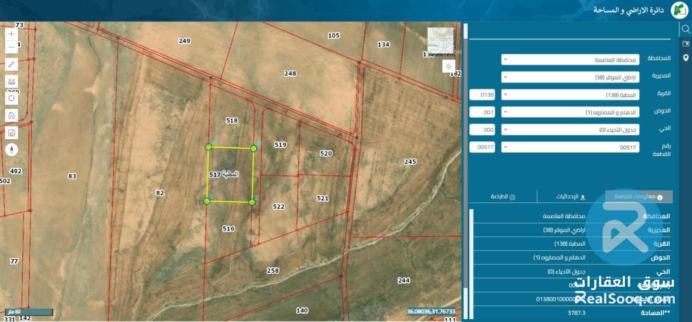692x322 pixels.
Task: Edit the neighborhood code field 000
Action: (x=482, y=130)
